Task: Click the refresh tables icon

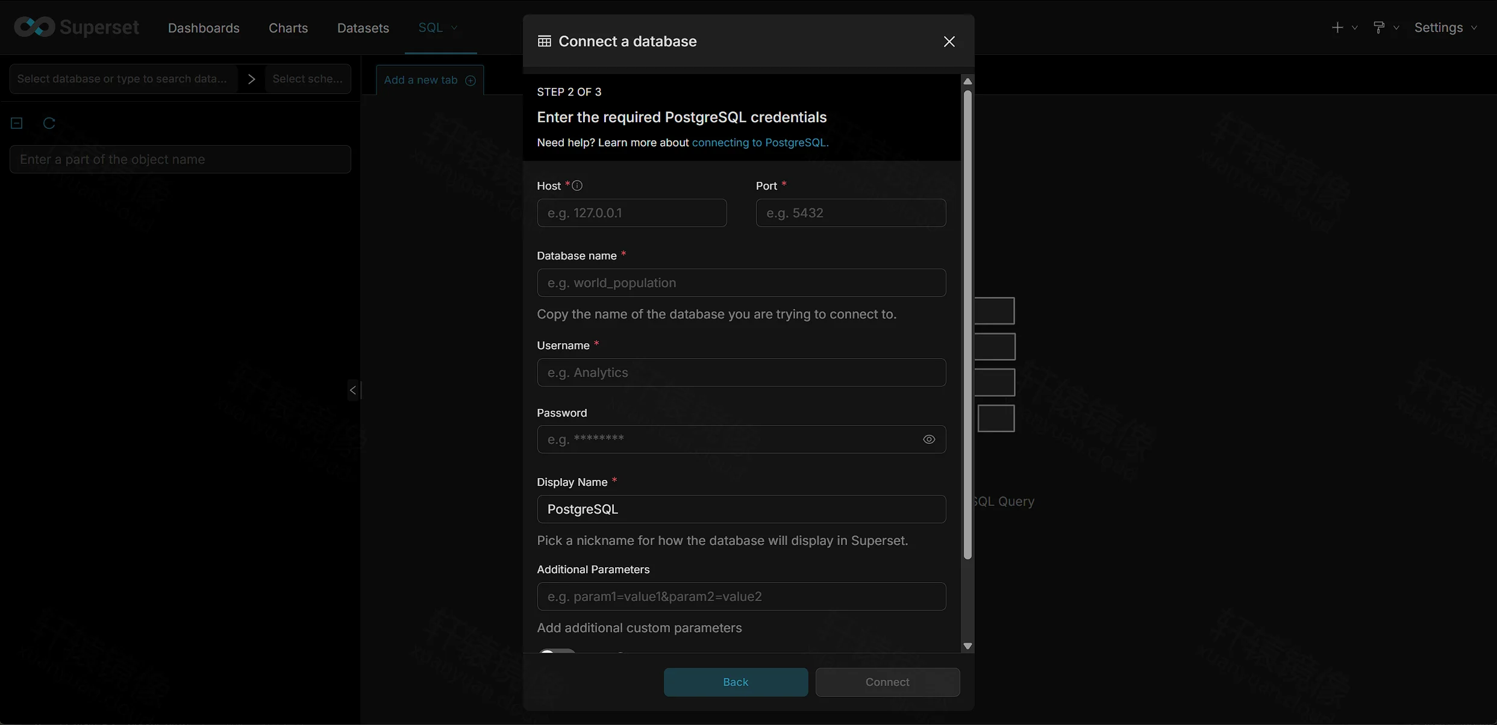Action: pyautogui.click(x=49, y=123)
